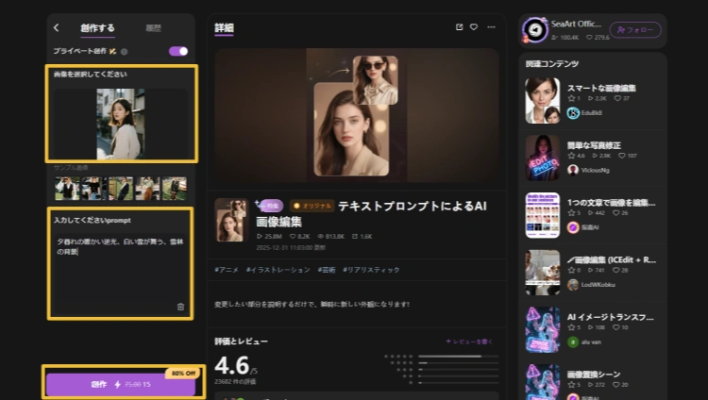Switch to the 創作する tab

coord(97,28)
